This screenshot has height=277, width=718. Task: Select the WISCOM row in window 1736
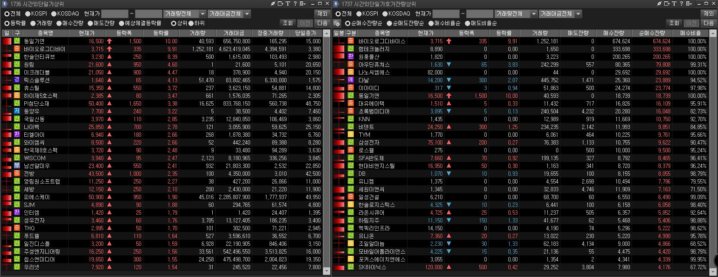click(x=162, y=158)
